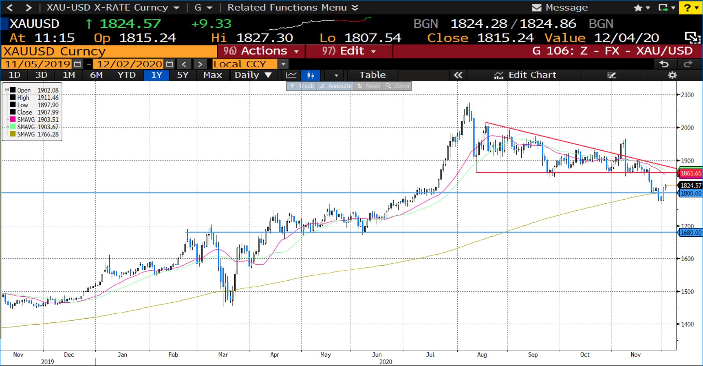Viewport: 703px width, 366px height.
Task: Click the undo arrow icon
Action: click(x=664, y=64)
